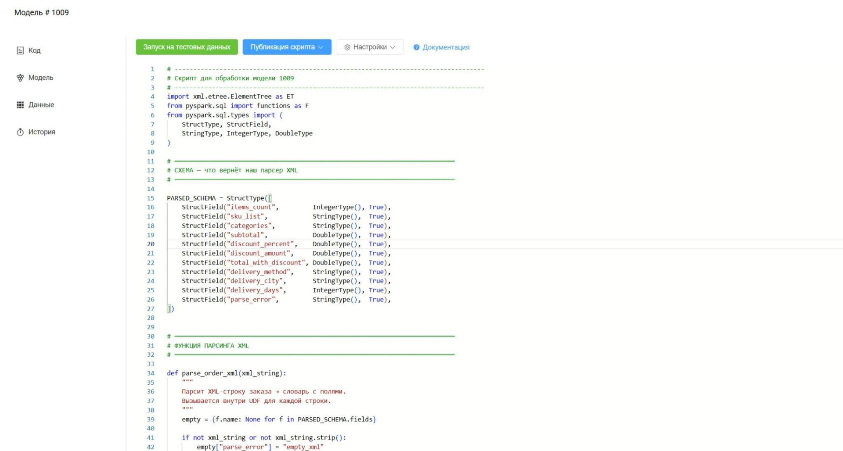Expand the Публикация скрипта dropdown chevron
This screenshot has width=843, height=451.
(x=321, y=47)
